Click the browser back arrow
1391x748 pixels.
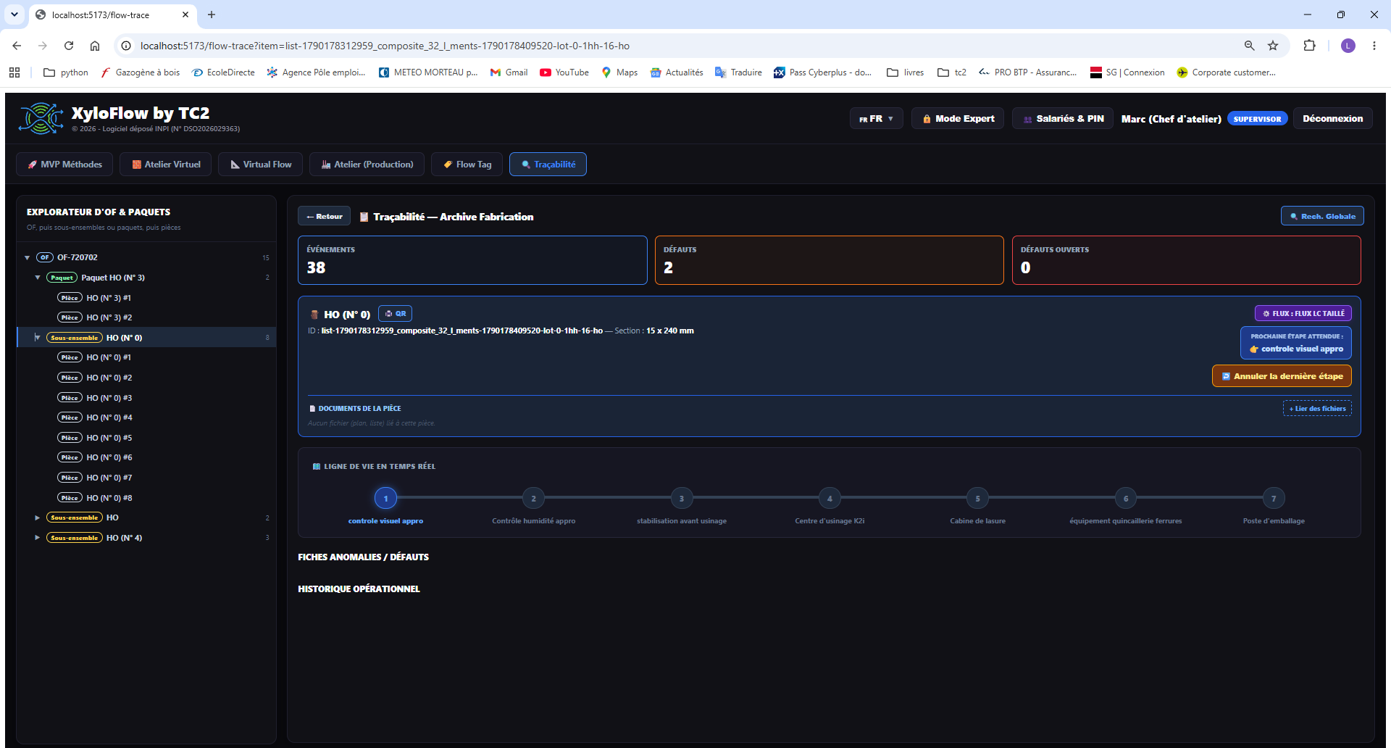[x=17, y=46]
